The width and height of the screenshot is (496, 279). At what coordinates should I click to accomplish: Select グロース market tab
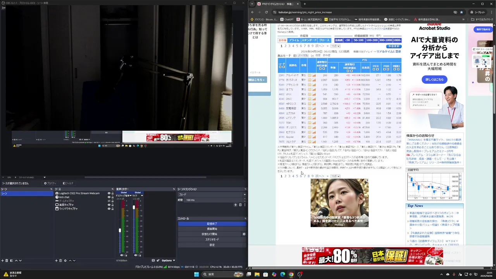tap(324, 40)
